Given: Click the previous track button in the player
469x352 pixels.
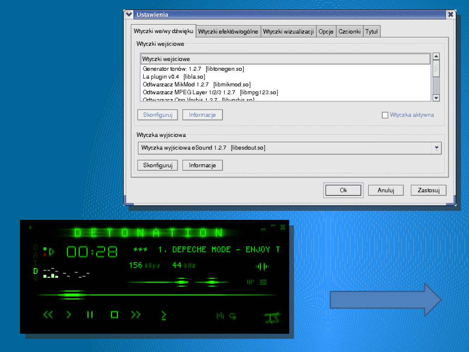Looking at the screenshot, I should 48,315.
